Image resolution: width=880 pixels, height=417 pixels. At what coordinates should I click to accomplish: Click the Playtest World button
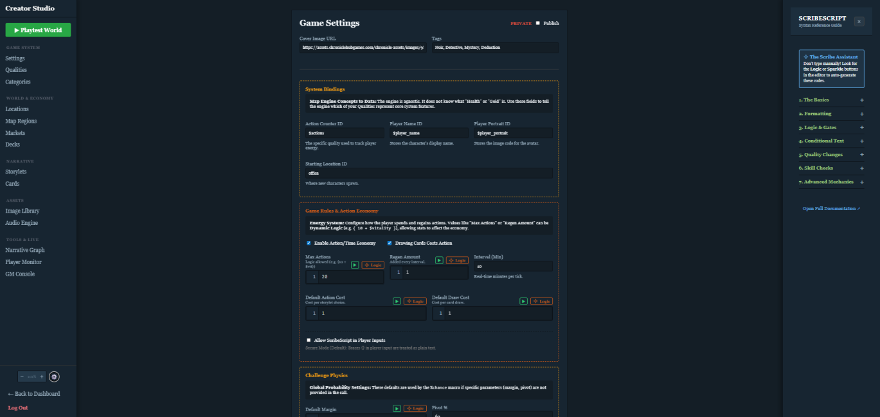coord(38,30)
